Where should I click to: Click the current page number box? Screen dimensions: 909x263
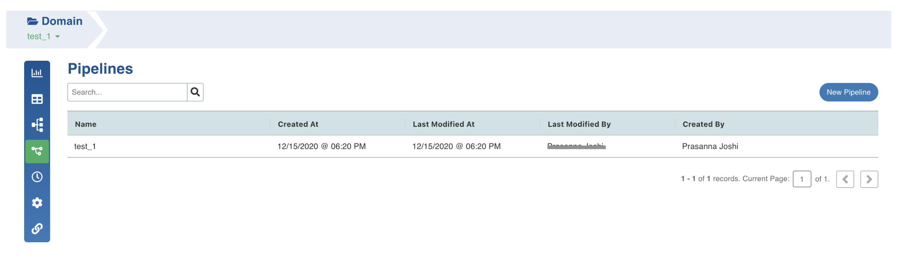(801, 179)
